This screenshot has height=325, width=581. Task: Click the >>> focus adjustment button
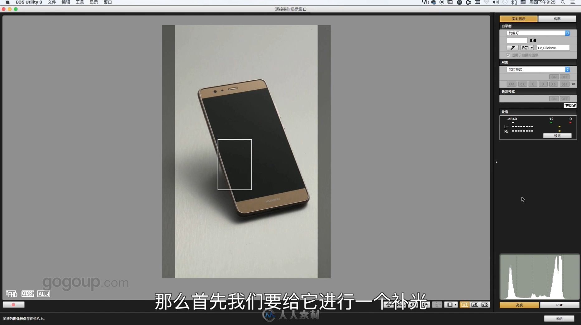(x=564, y=84)
